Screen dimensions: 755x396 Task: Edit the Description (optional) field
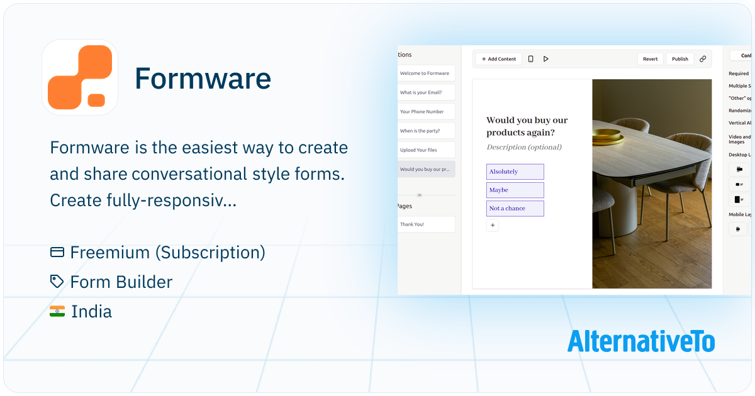point(524,147)
